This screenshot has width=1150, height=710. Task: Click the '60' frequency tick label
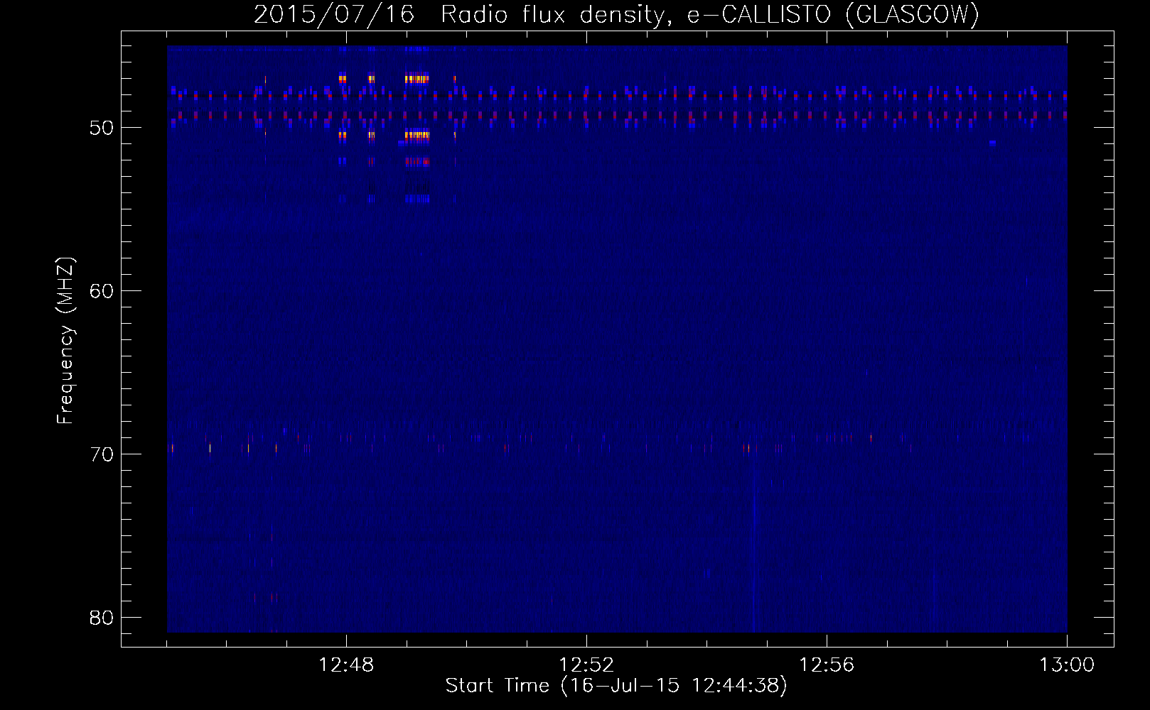102,291
